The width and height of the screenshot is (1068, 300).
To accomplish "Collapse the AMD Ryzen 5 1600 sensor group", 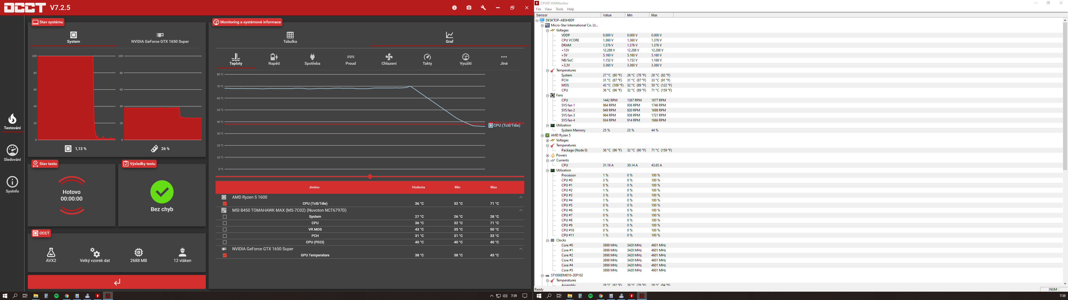I will click(521, 198).
